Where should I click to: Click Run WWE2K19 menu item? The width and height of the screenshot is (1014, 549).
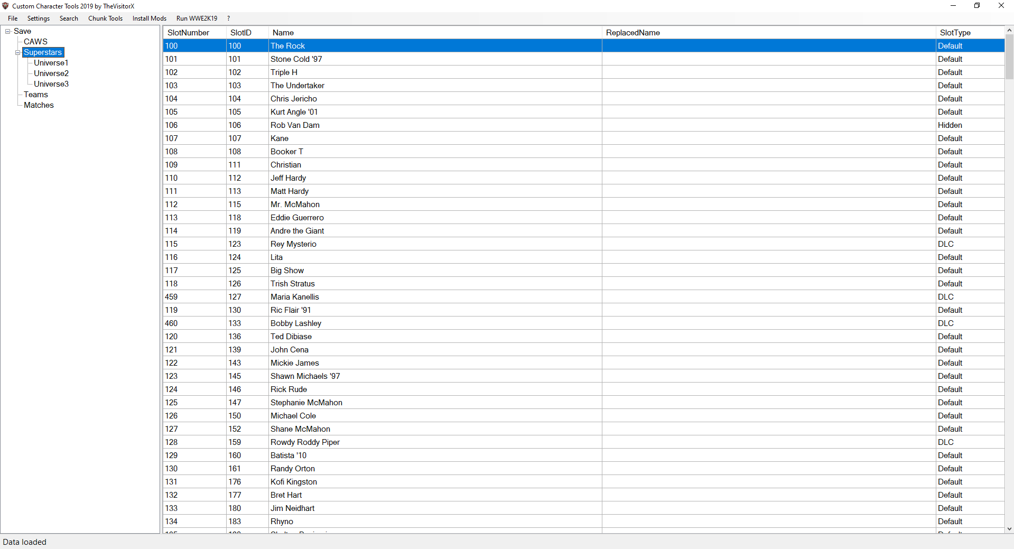pyautogui.click(x=197, y=18)
